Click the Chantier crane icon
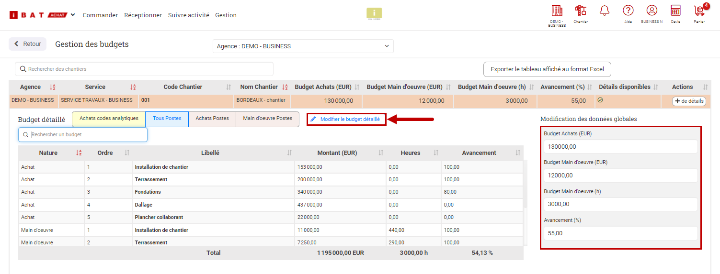720x274 pixels. click(x=581, y=11)
